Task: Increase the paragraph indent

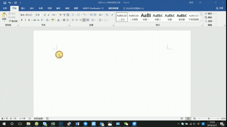Action: coord(95,15)
